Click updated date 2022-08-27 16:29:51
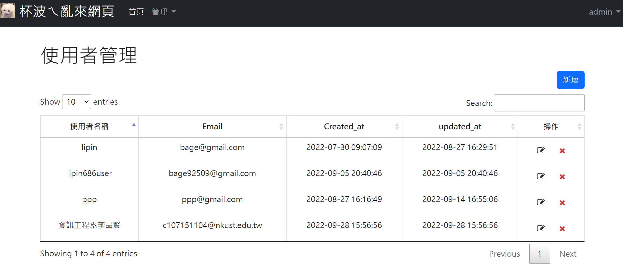Screen dimensions: 623x269 pos(460,147)
